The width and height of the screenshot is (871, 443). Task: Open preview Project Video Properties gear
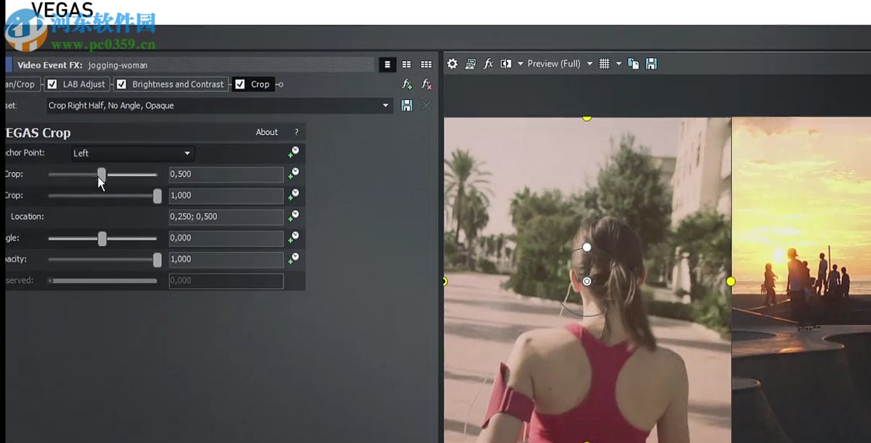pyautogui.click(x=453, y=64)
